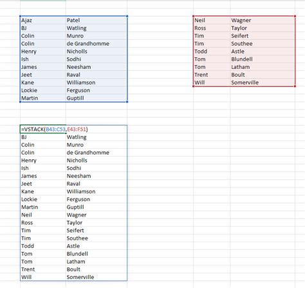Select the Seifert cell in stacked output
The width and height of the screenshot is (305, 288).
97,231
